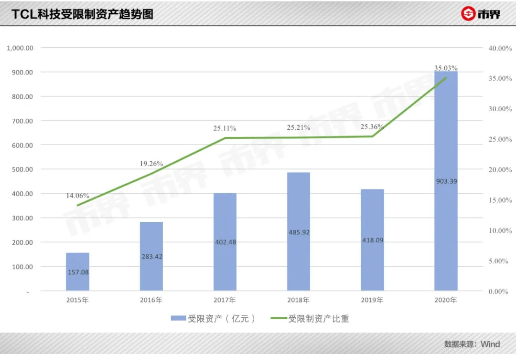Click the 2020年 axis label
This screenshot has height=354, width=516.
pyautogui.click(x=446, y=300)
